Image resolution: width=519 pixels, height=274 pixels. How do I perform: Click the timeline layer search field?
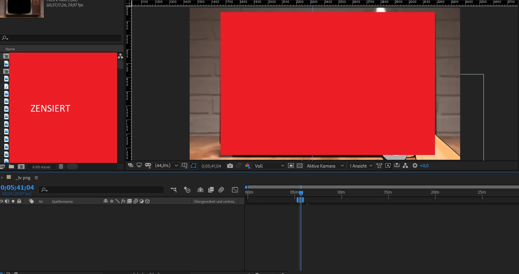101,190
